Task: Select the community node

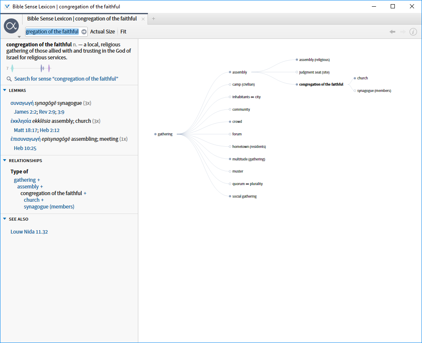Action: coord(239,109)
